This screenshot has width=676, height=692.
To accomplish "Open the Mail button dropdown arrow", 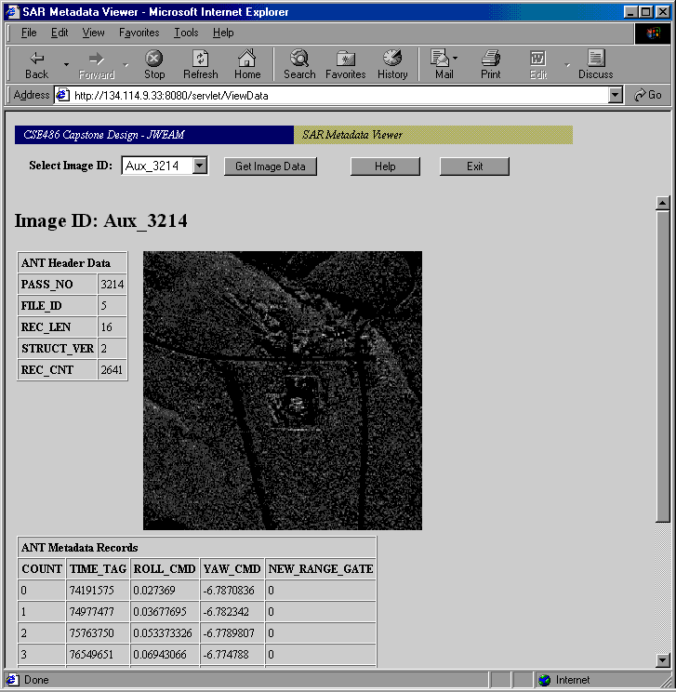I will click(x=456, y=58).
